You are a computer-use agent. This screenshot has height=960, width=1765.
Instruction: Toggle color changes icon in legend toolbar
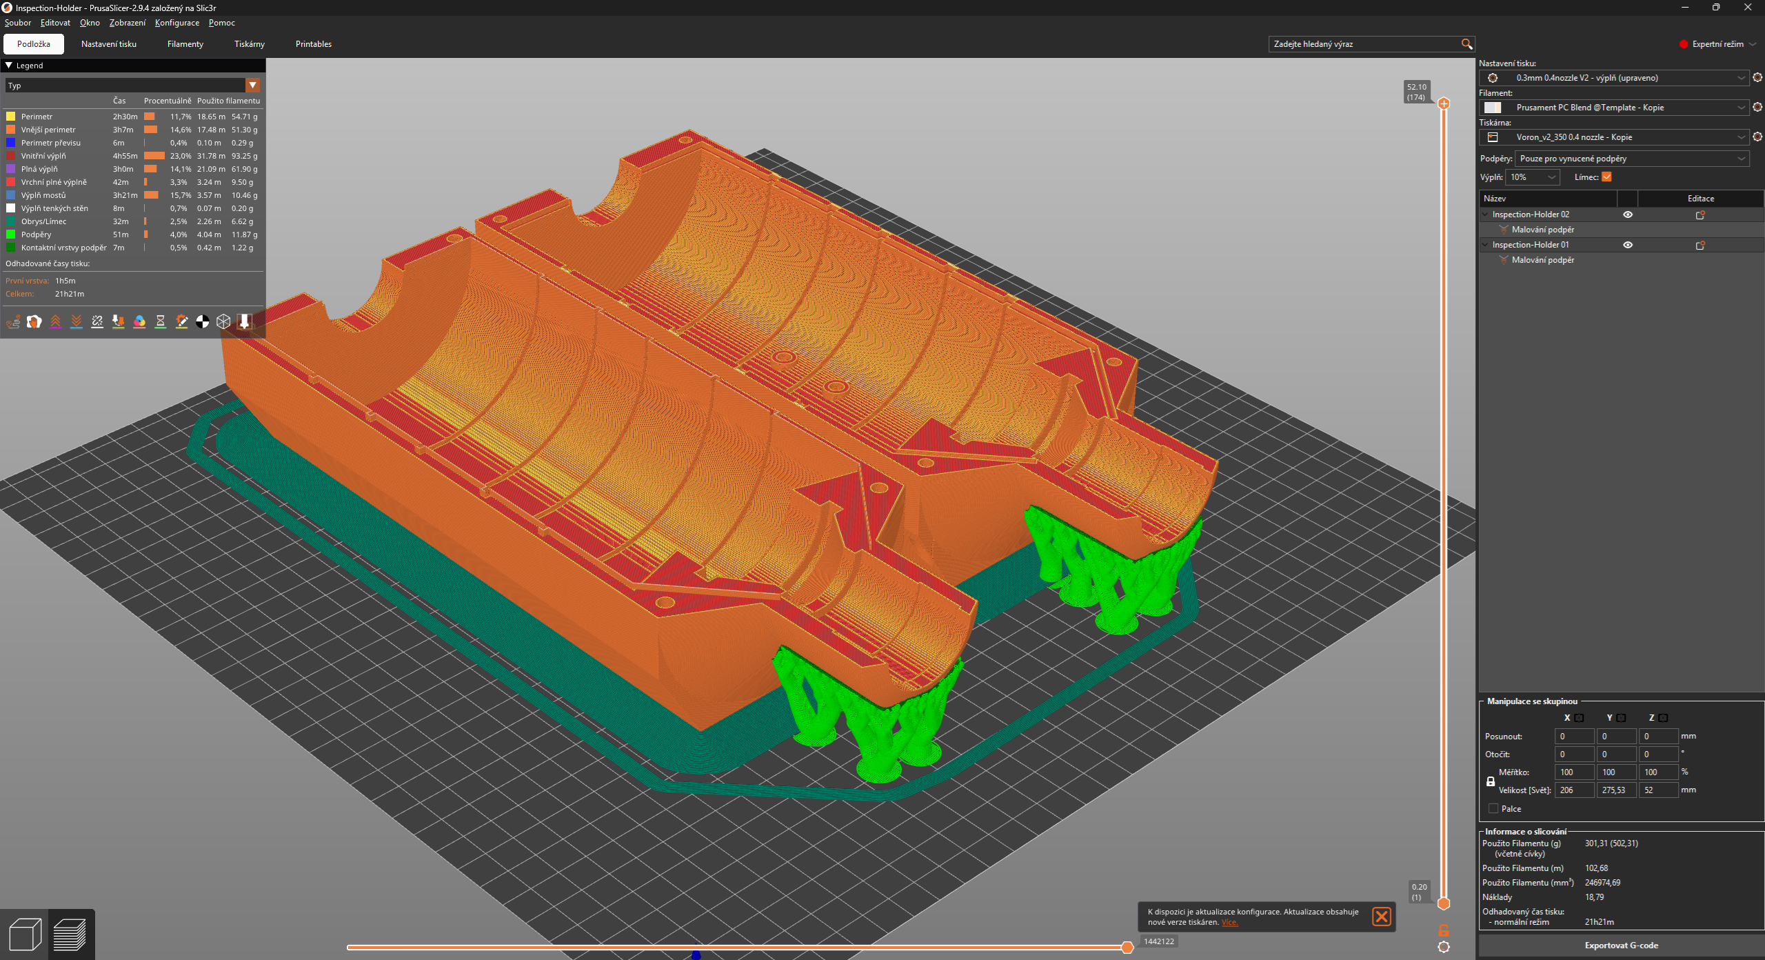tap(139, 321)
